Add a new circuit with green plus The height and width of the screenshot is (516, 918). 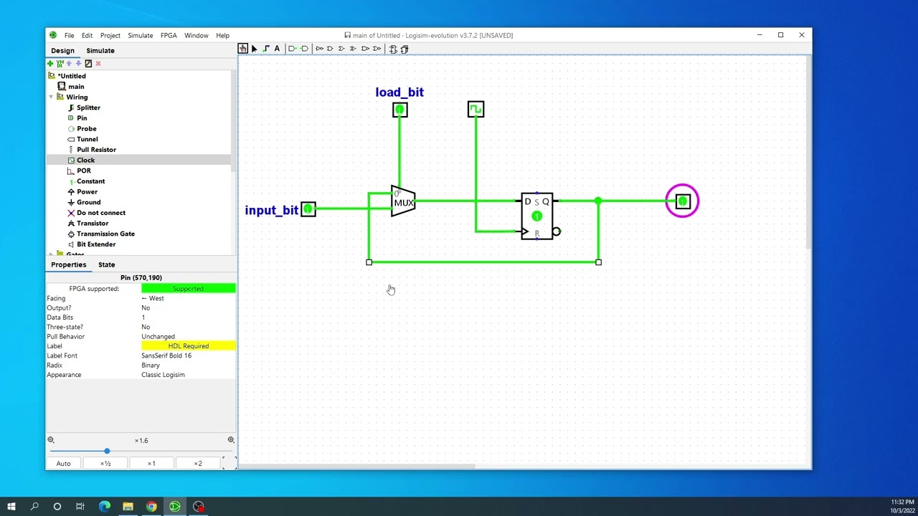50,64
